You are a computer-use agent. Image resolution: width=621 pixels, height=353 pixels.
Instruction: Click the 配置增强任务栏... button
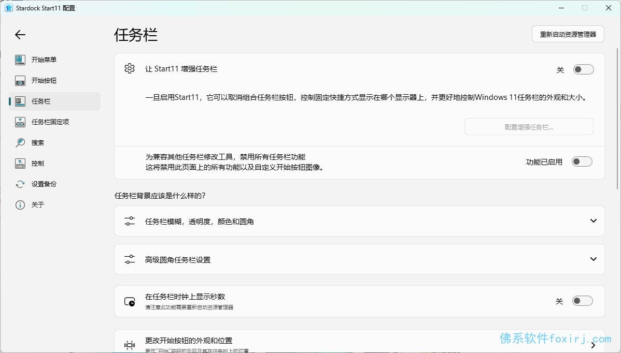click(529, 127)
